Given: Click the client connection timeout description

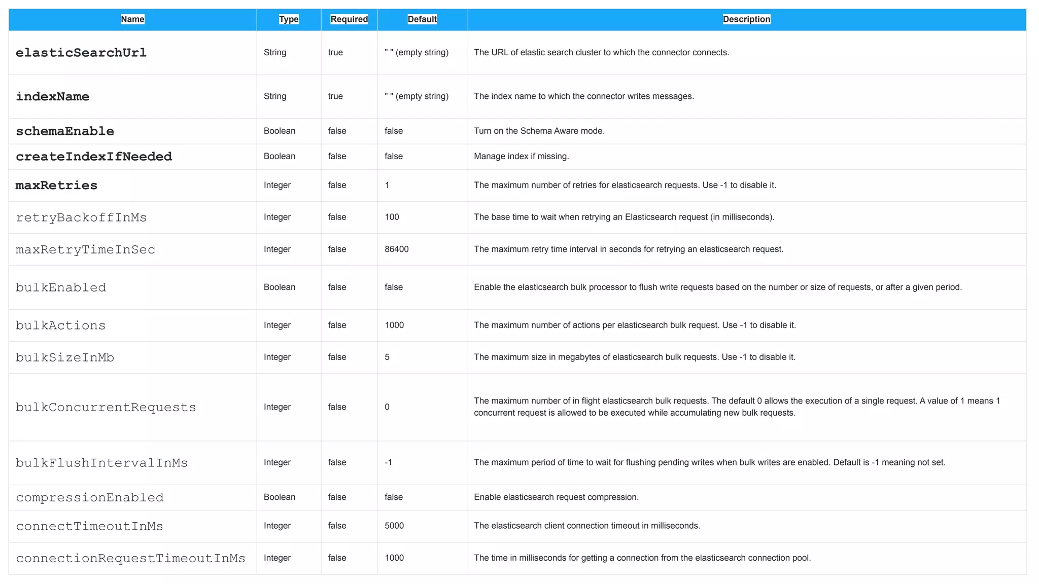Looking at the screenshot, I should click(x=587, y=526).
